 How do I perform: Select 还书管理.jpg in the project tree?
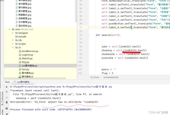click(x=25, y=22)
